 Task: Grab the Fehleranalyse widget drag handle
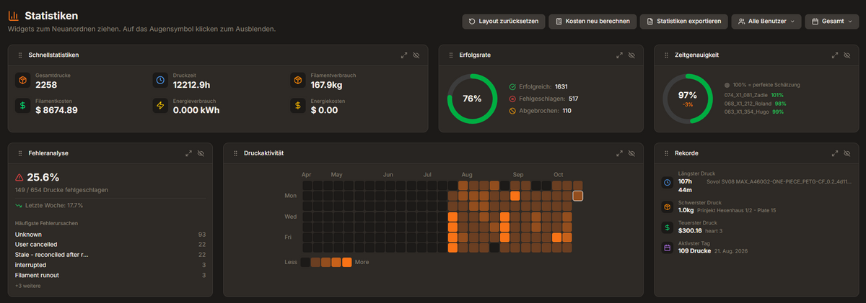point(20,153)
